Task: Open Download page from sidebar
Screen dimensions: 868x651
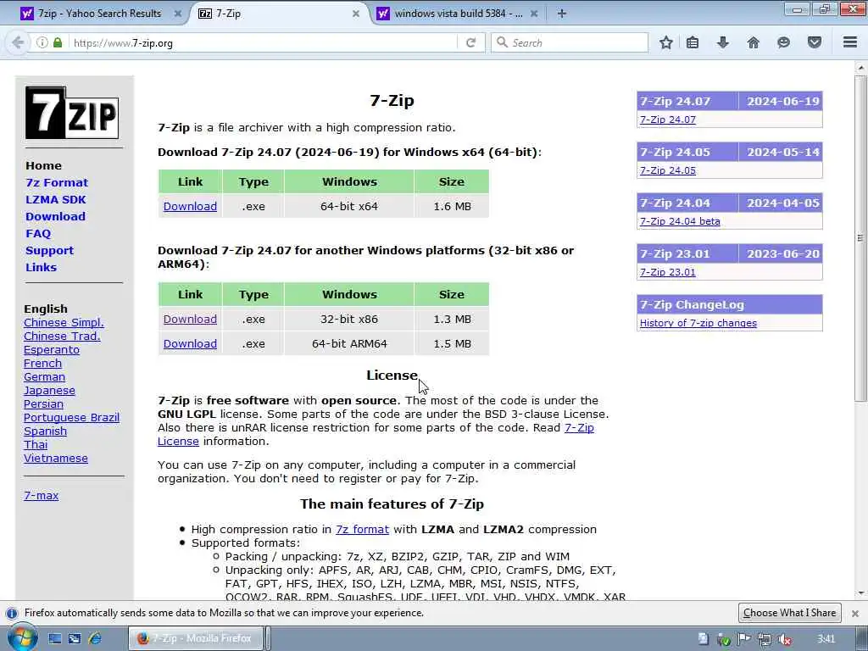Action: tap(55, 216)
